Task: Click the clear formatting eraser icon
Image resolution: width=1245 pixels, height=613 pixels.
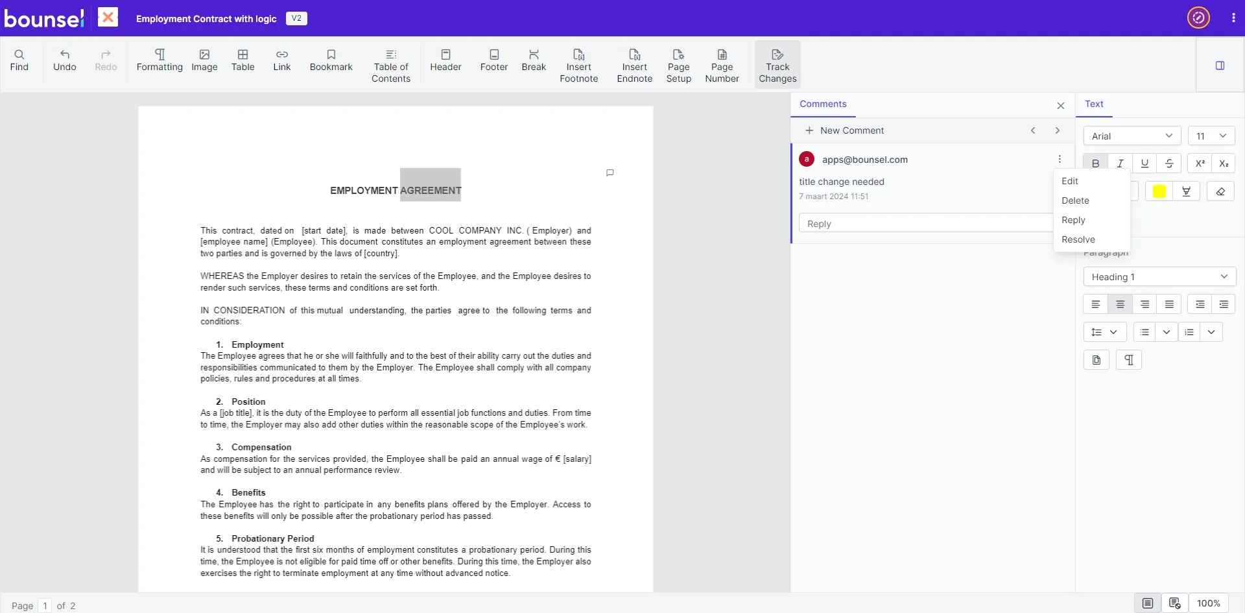Action: 1220,191
